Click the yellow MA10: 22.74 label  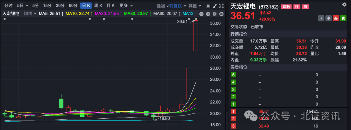80,14
